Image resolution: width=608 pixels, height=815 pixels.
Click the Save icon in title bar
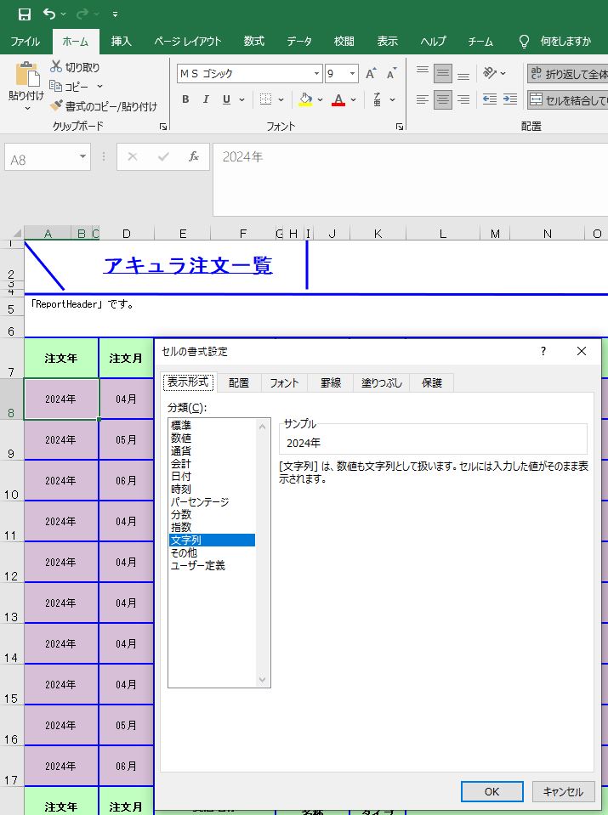click(x=24, y=14)
